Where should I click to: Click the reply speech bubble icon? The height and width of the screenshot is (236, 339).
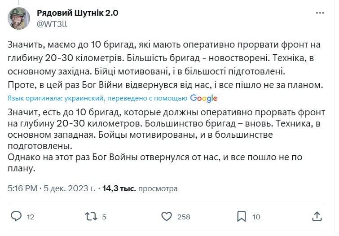[16, 217]
